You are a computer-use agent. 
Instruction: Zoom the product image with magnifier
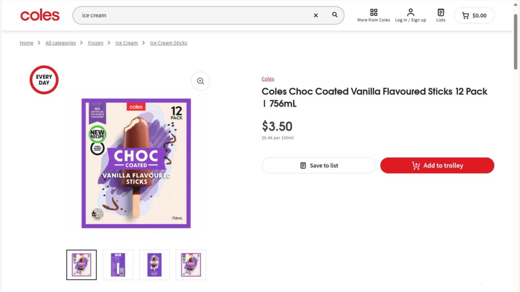pos(200,81)
